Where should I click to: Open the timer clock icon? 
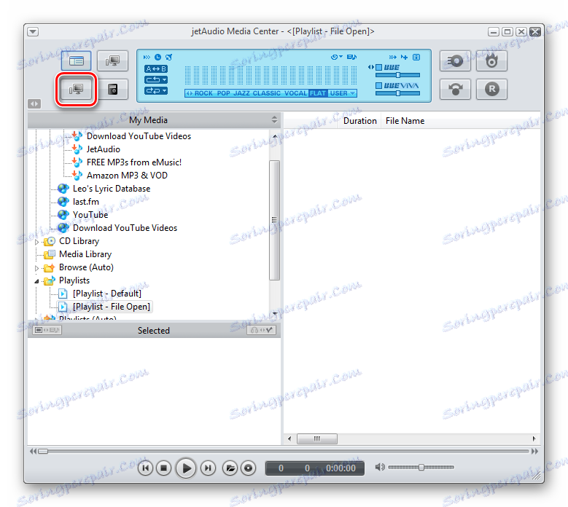157,57
